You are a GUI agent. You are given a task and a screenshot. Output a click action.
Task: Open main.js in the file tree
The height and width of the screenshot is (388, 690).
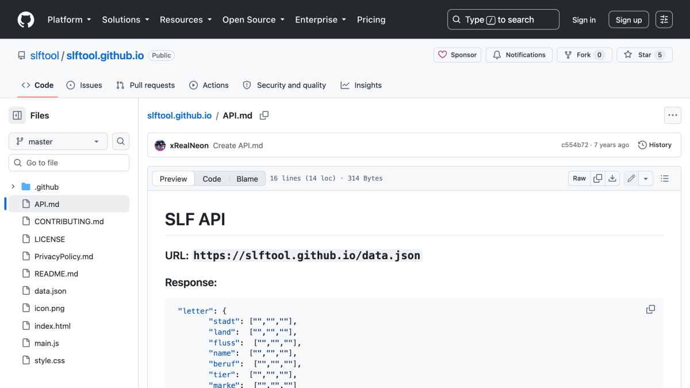click(x=69, y=343)
